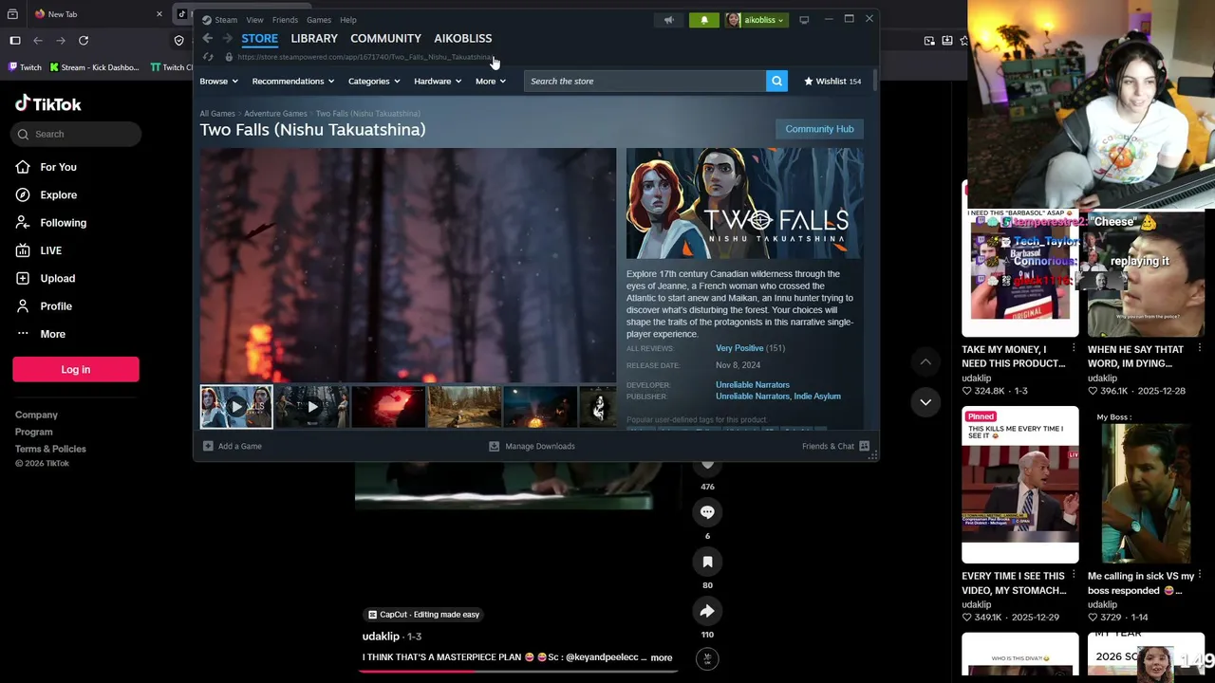Screen dimensions: 1215x683
Task: Switch to the AIKOBLISS profile tab
Action: click(463, 38)
